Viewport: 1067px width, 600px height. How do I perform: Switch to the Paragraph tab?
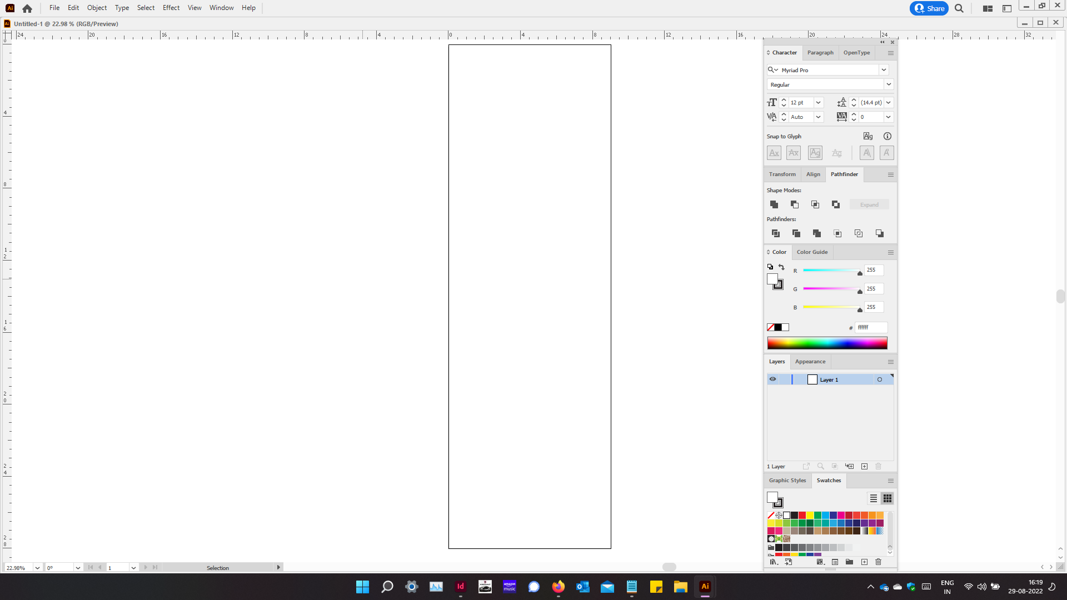tap(820, 52)
